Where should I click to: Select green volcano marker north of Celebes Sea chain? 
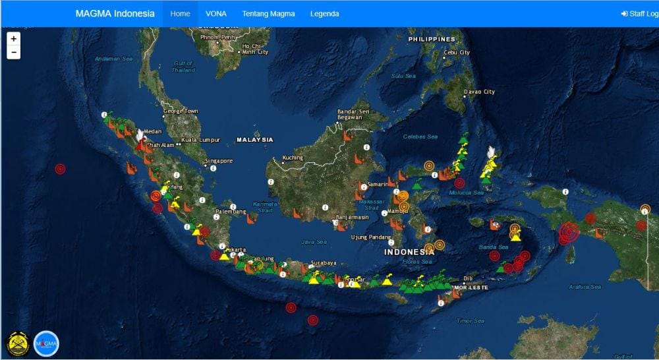pyautogui.click(x=463, y=138)
